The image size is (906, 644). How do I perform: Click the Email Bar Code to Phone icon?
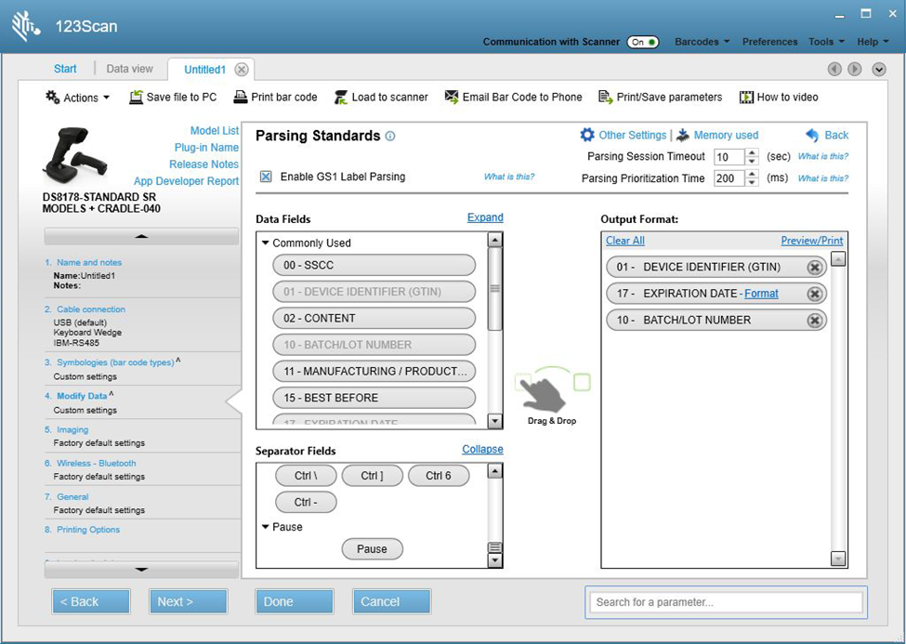pyautogui.click(x=452, y=97)
